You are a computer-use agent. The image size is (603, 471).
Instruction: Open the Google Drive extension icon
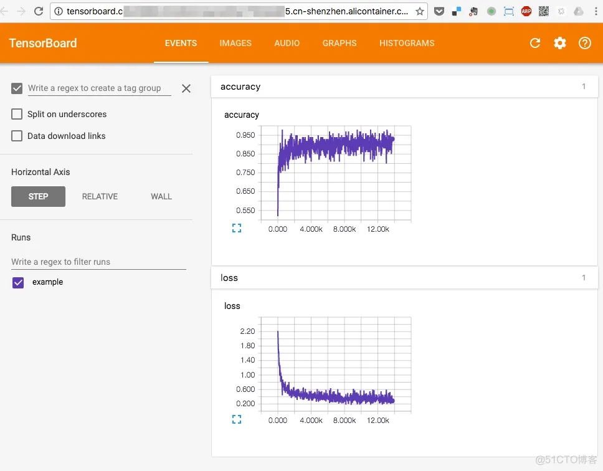[x=578, y=11]
